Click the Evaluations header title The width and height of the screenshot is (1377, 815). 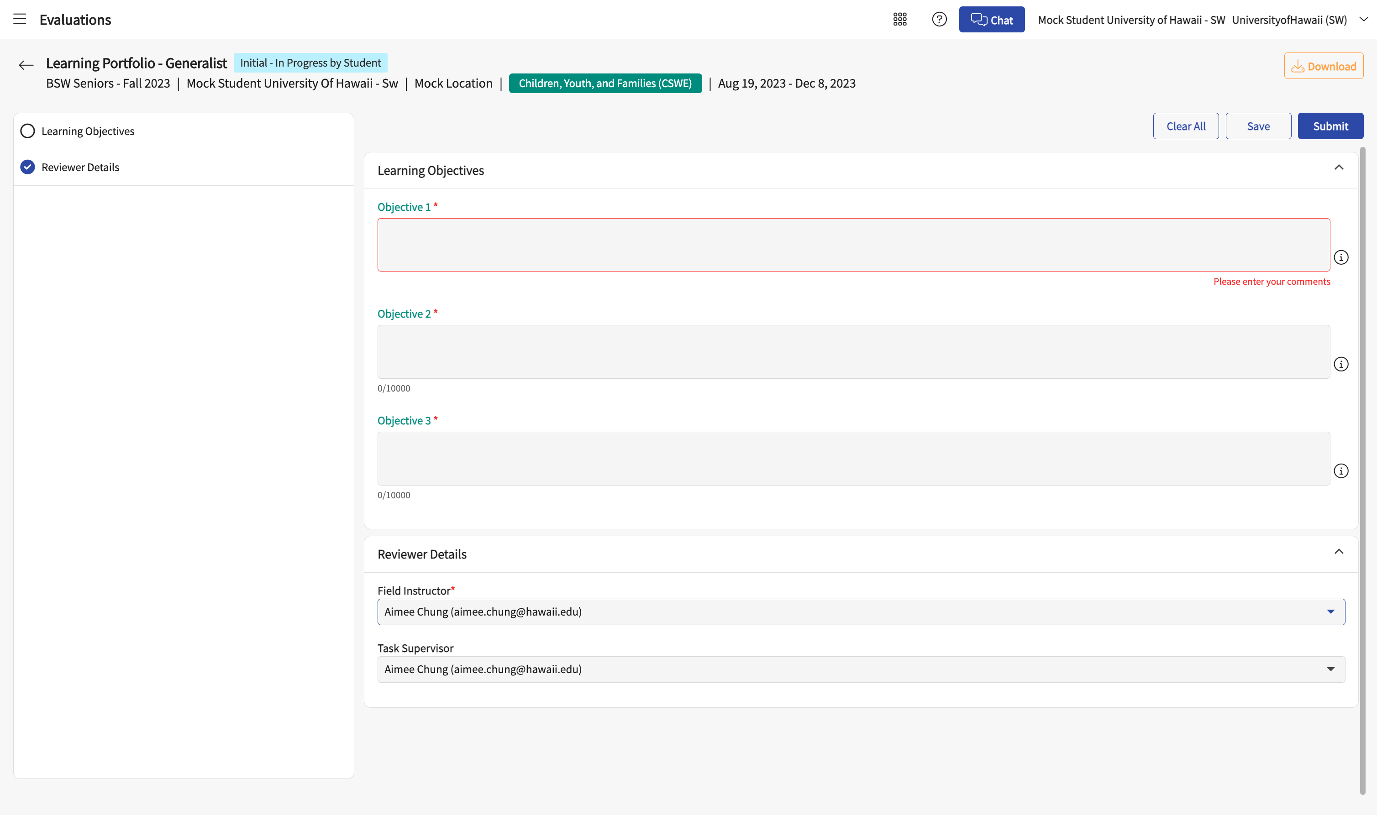click(75, 20)
